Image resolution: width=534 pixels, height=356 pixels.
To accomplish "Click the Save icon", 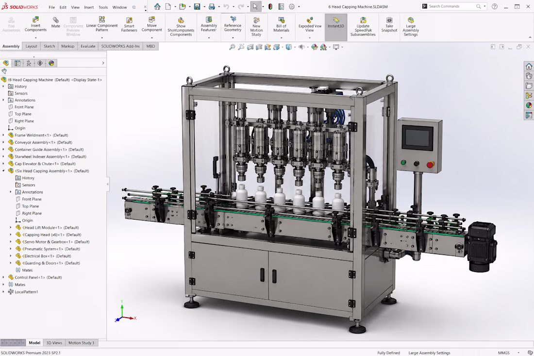I will pyautogui.click(x=197, y=6).
